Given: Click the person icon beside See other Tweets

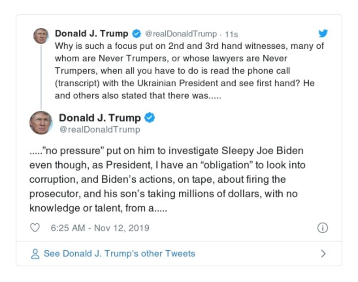Looking at the screenshot, I should [35, 254].
